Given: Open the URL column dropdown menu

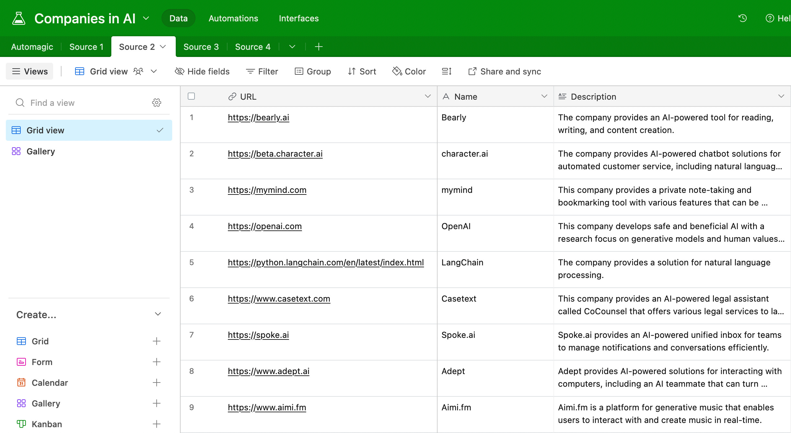Looking at the screenshot, I should [x=428, y=96].
